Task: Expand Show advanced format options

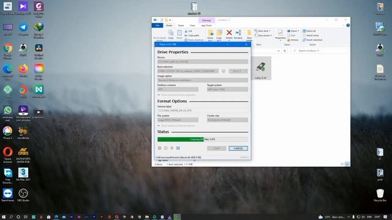Action: pos(176,126)
